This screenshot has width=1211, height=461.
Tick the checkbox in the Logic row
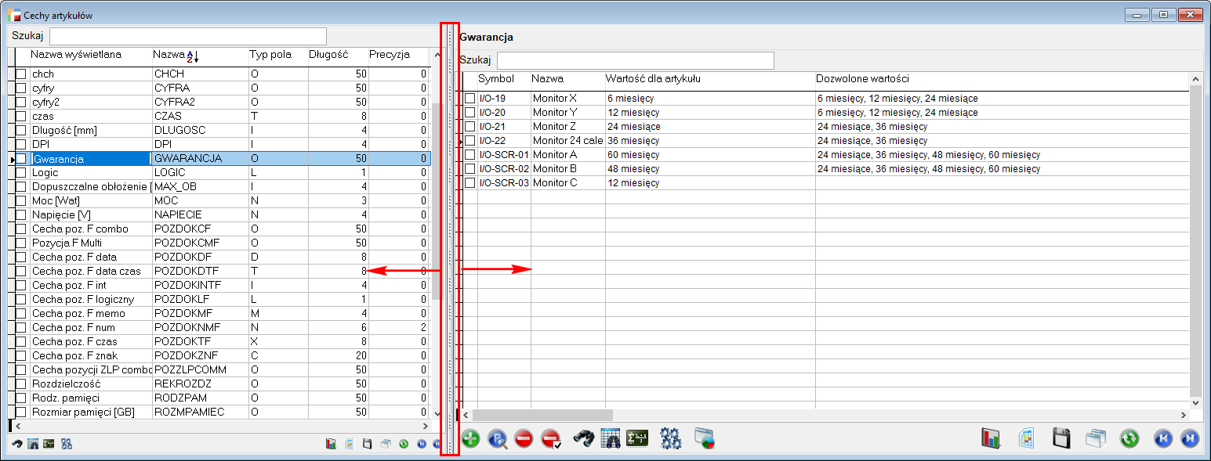click(22, 172)
